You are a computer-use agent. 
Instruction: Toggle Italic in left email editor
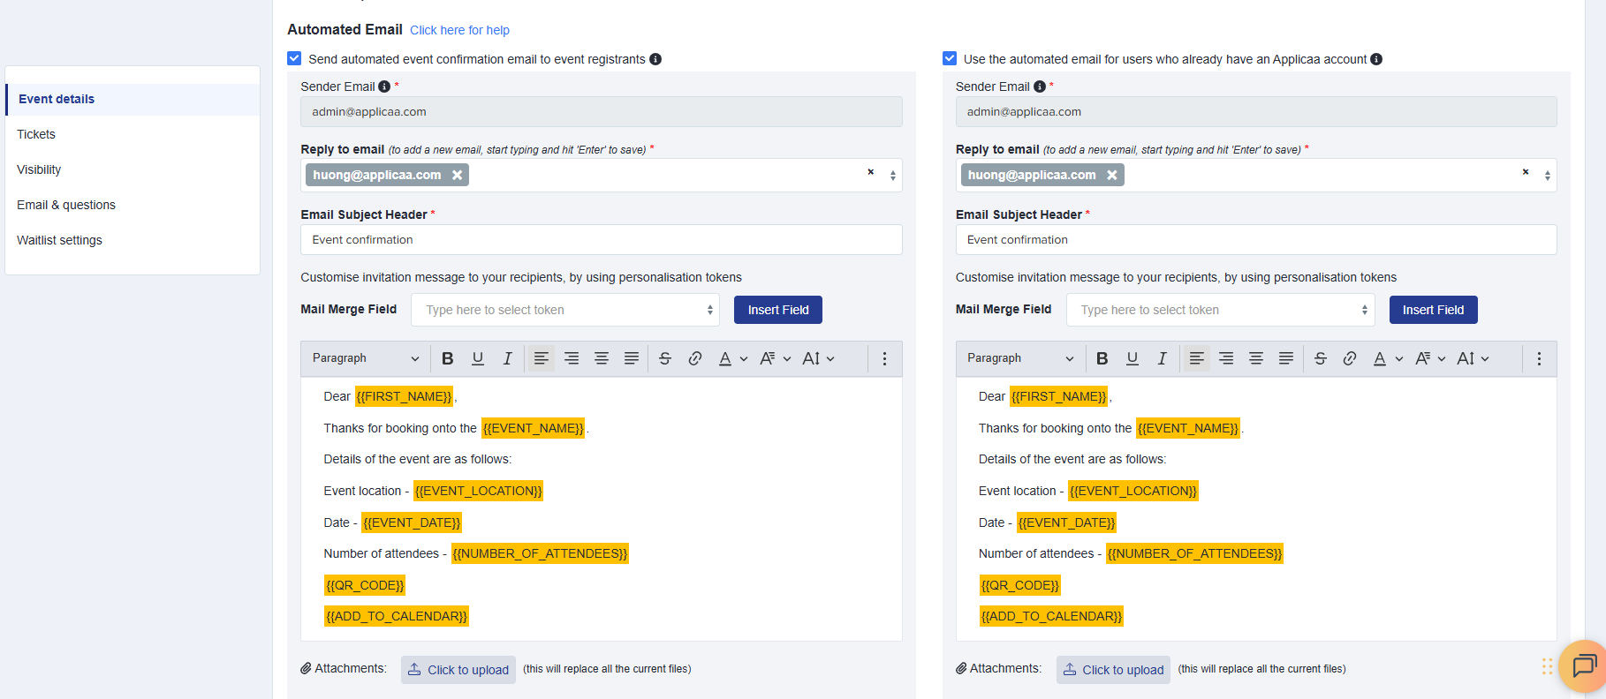507,358
